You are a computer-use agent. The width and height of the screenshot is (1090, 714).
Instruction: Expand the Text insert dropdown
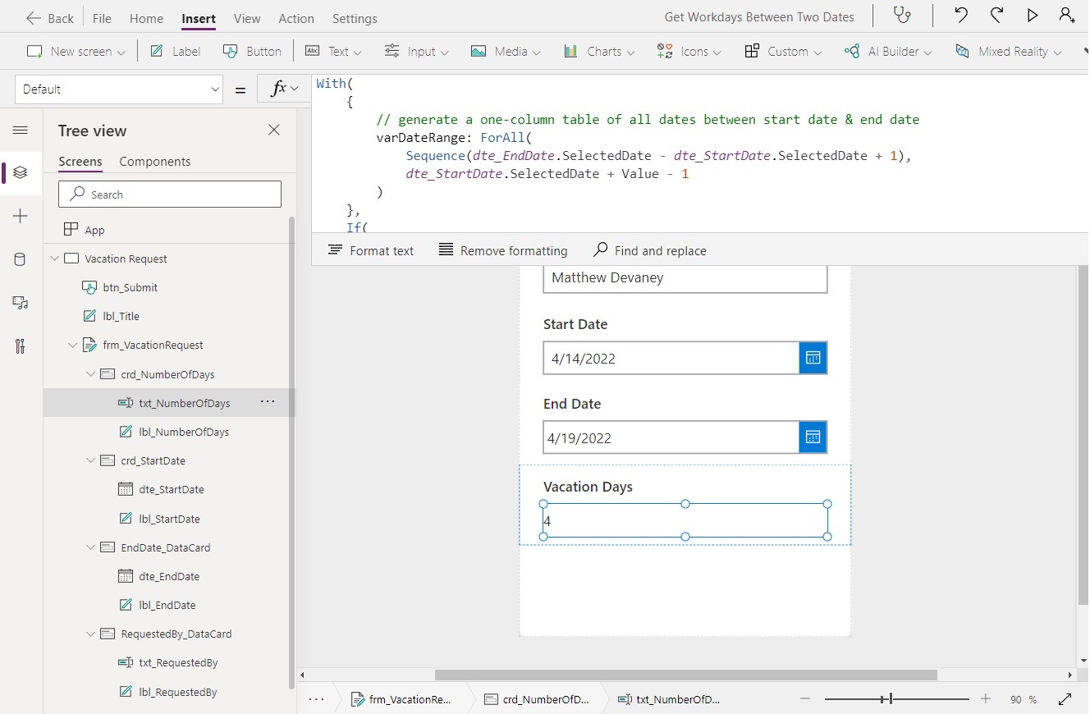pos(357,51)
